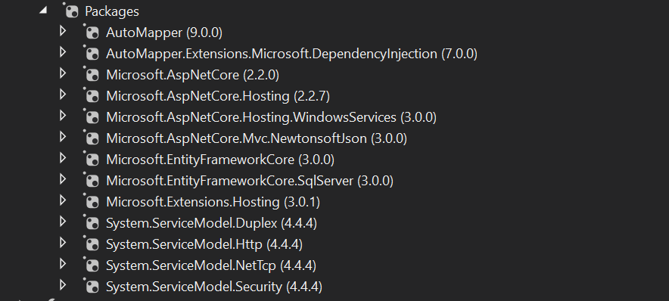Click the Microsoft.AspNetCore package icon
Viewport: 669px width, 301px height.
pos(92,74)
